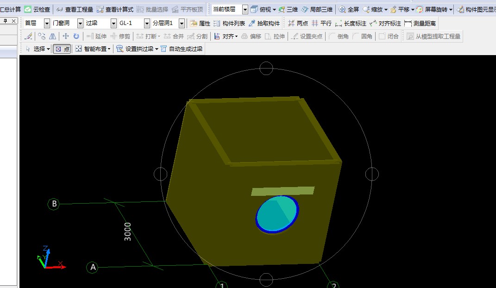Screen dimensions: 496x288
Task: Open the 首层 floor dropdown
Action: point(47,23)
